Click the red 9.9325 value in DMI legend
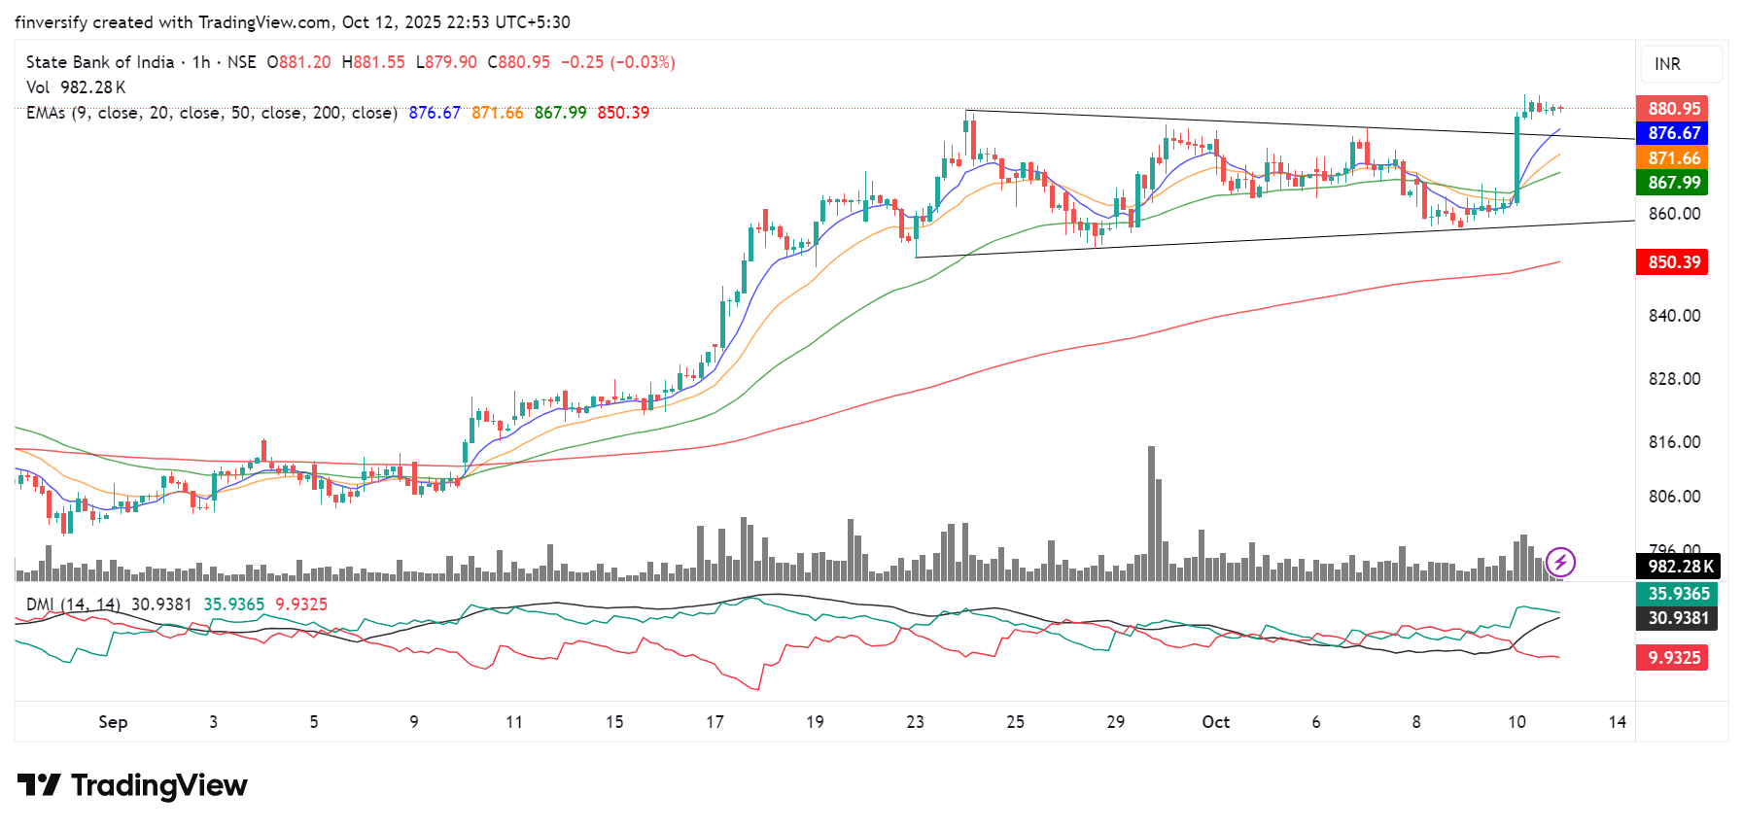Screen dimensions: 1743x829 point(301,604)
